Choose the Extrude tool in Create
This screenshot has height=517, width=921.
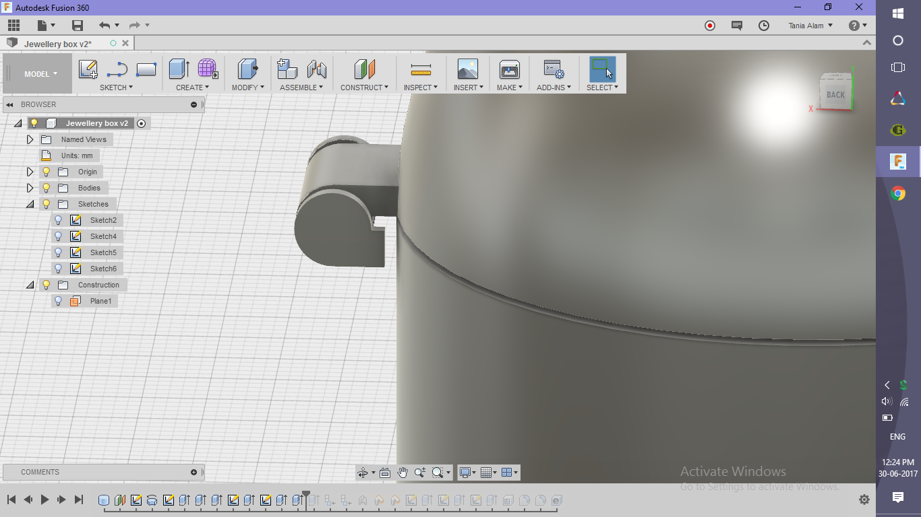pos(179,69)
